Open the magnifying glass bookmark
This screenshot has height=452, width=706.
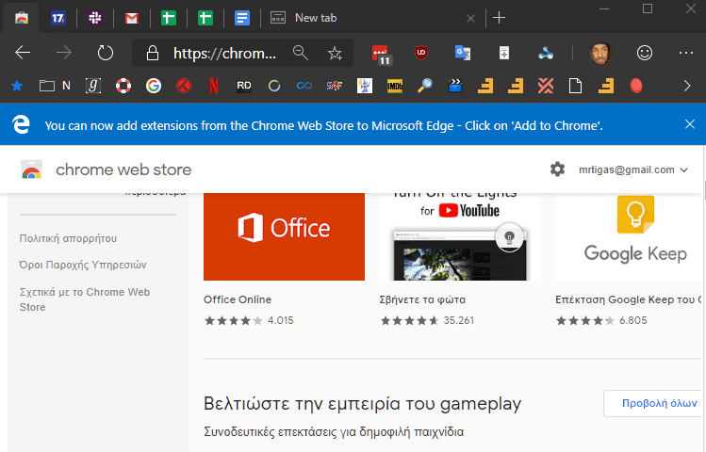point(425,86)
